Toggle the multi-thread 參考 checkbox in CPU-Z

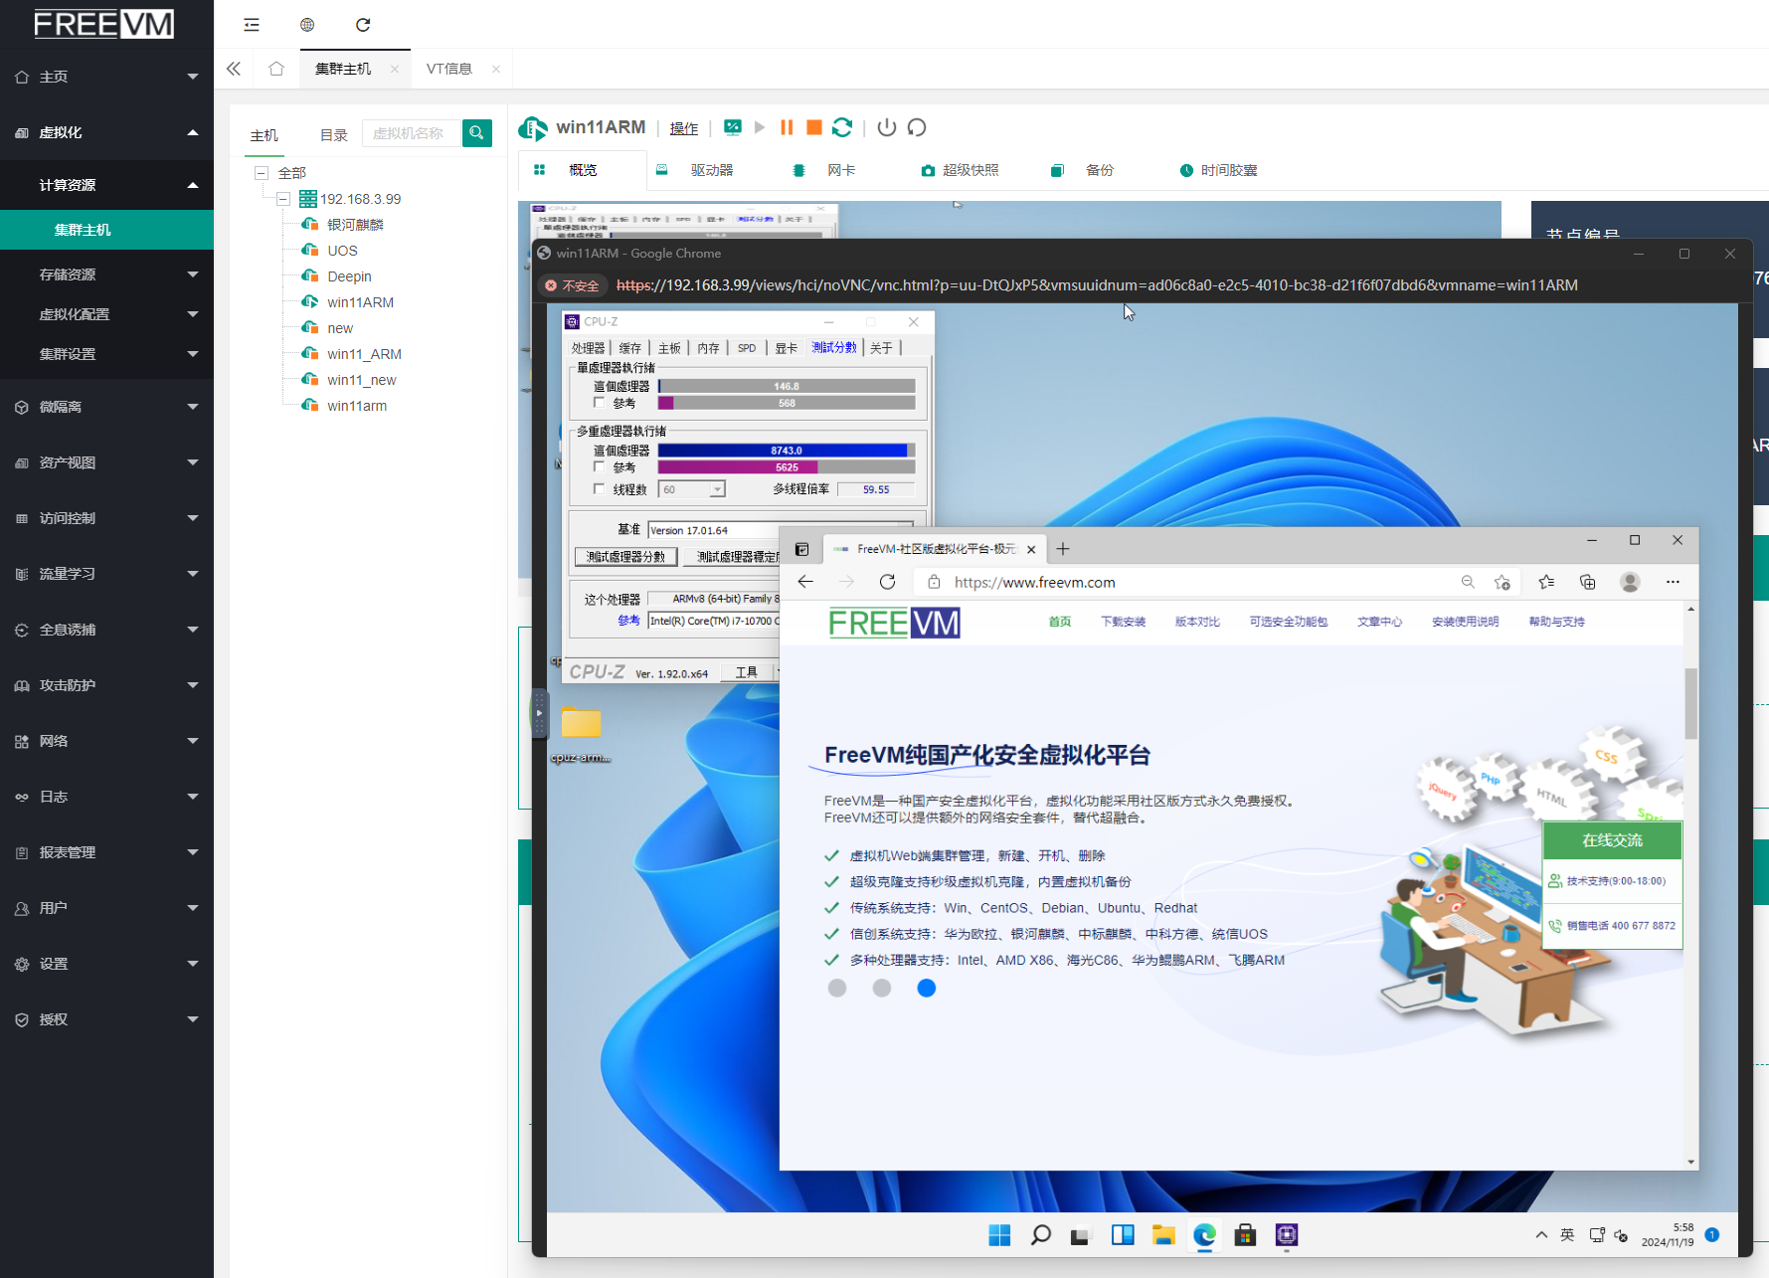[x=600, y=466]
